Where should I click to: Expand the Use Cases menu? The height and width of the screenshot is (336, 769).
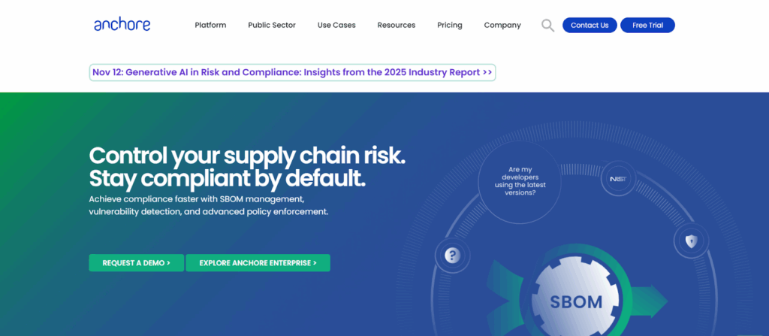point(336,25)
